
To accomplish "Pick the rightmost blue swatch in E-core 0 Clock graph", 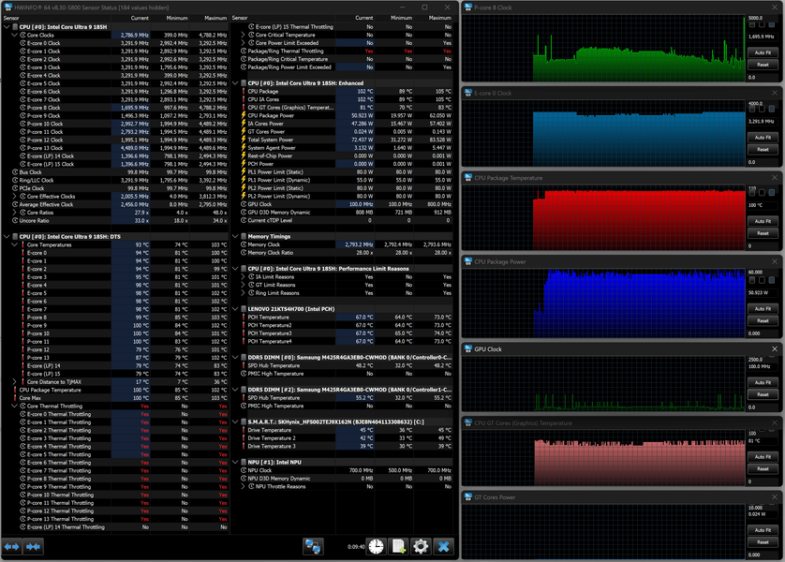I will pyautogui.click(x=772, y=109).
